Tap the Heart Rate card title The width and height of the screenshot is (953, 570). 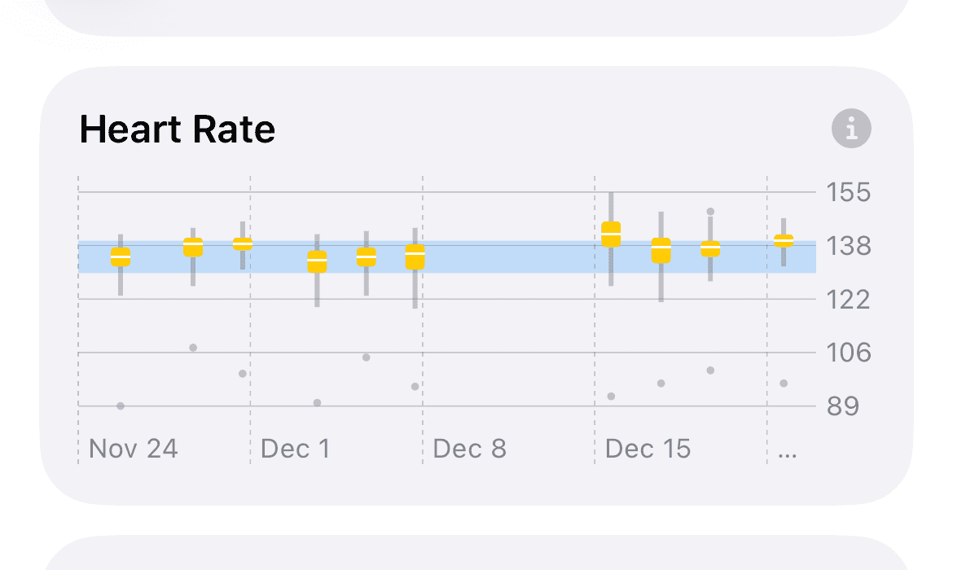pyautogui.click(x=178, y=129)
